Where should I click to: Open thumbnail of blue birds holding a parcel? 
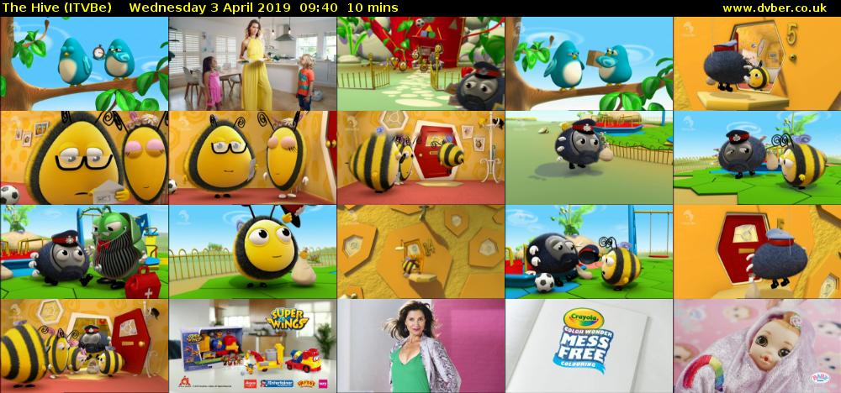point(589,64)
